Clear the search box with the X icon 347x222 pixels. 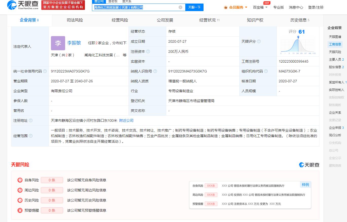(x=180, y=7)
